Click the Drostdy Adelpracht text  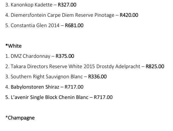(x=118, y=66)
